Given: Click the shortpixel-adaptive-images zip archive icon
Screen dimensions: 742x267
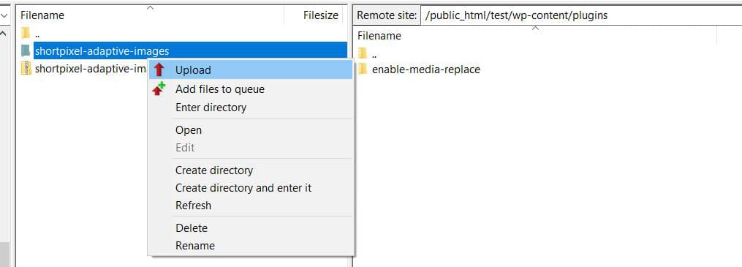Looking at the screenshot, I should pyautogui.click(x=26, y=69).
